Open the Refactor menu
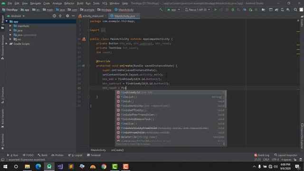This screenshot has height=171, width=304. [x=69, y=3]
